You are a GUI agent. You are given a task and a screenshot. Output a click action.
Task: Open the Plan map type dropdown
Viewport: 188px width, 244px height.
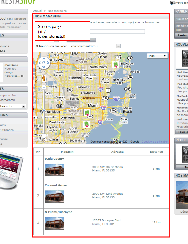(x=157, y=56)
